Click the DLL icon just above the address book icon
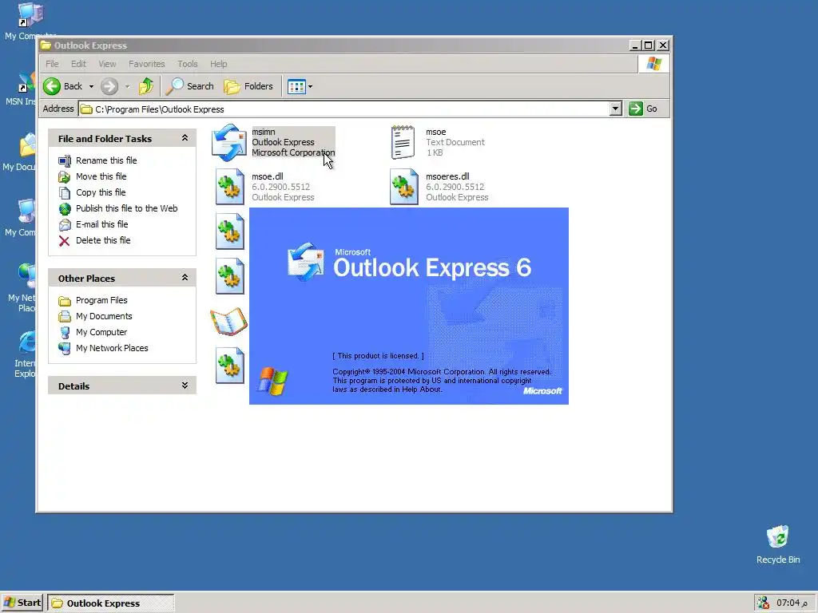 click(229, 276)
